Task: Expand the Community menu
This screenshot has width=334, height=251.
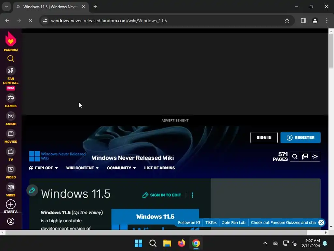Action: click(121, 168)
